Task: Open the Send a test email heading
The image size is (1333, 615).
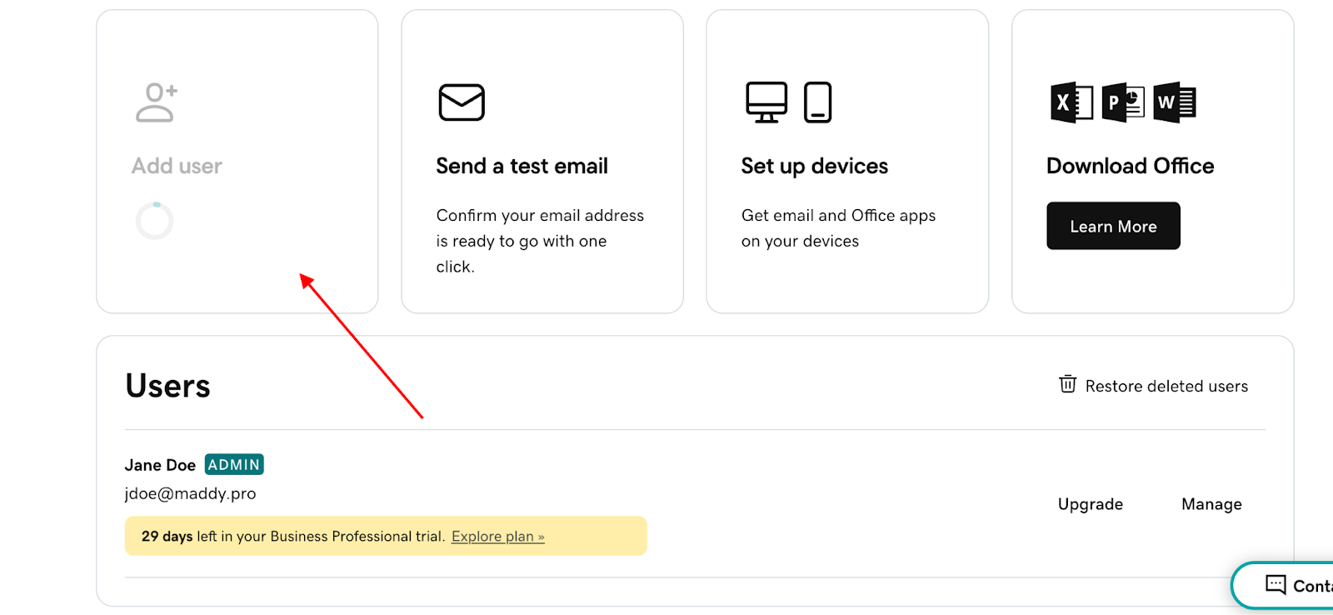Action: 522,166
